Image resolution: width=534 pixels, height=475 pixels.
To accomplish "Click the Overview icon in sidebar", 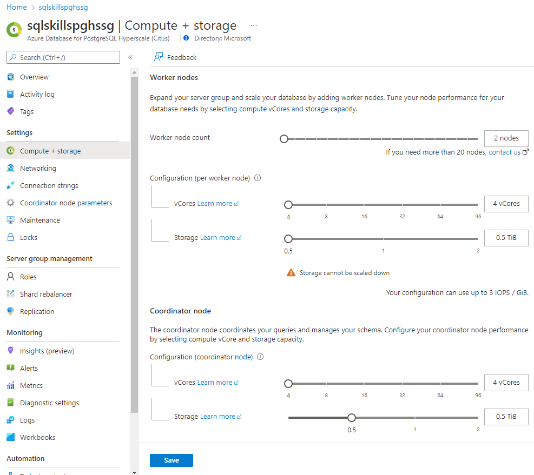I will click(10, 77).
